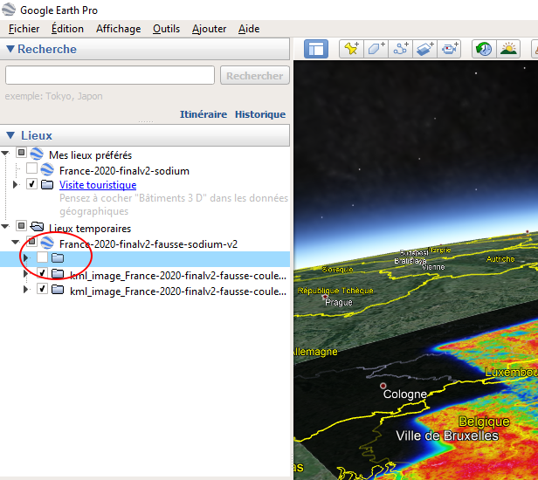Toggle the Mes lieux préférés checkbox
Viewport: 538px width, 480px height.
21,153
